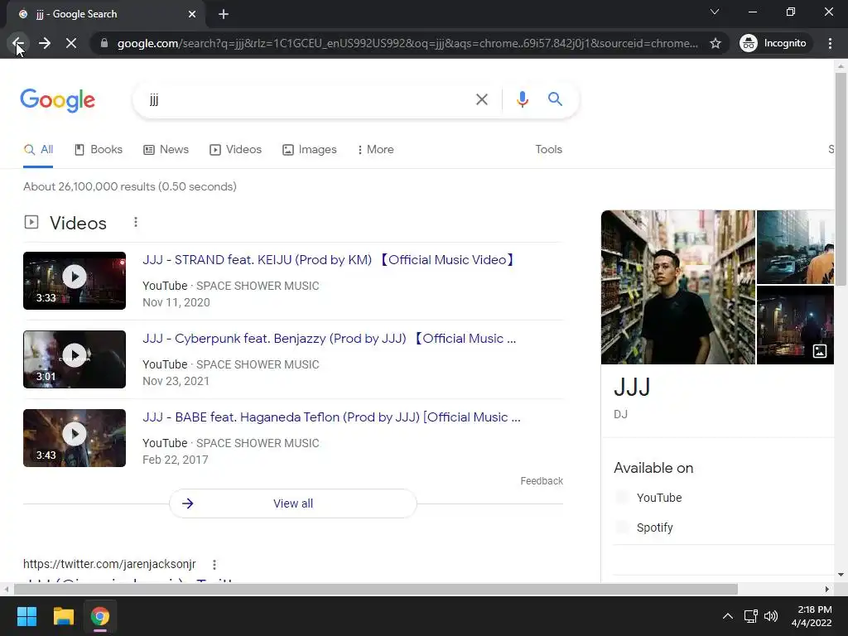Image resolution: width=848 pixels, height=636 pixels.
Task: Click the browser back arrow
Action: (18, 43)
